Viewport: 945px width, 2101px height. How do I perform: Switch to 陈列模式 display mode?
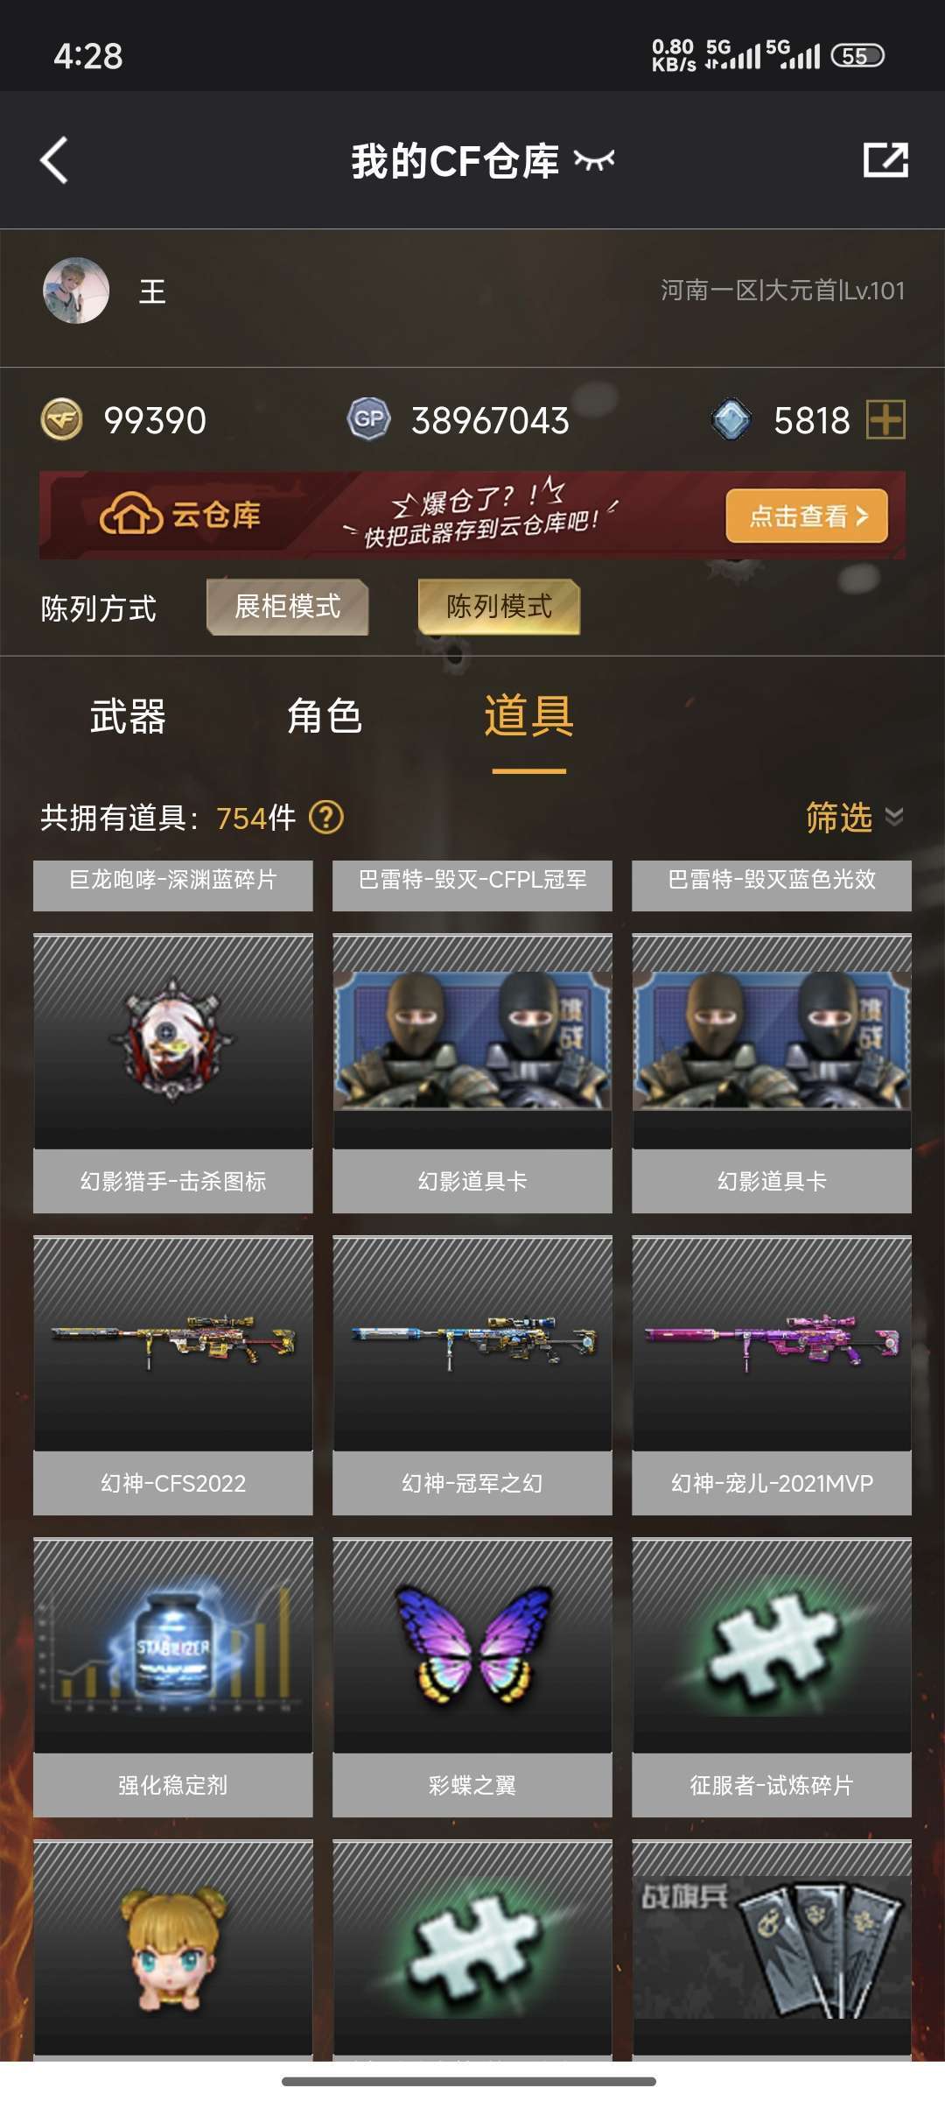pyautogui.click(x=499, y=607)
